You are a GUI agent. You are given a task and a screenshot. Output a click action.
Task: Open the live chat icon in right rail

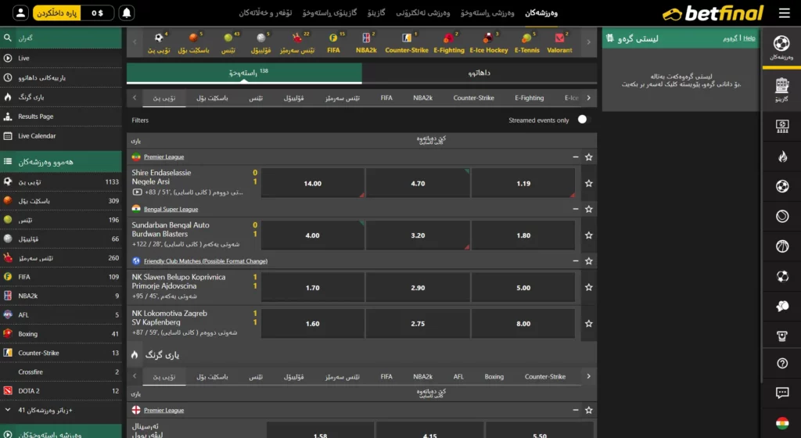tap(782, 393)
